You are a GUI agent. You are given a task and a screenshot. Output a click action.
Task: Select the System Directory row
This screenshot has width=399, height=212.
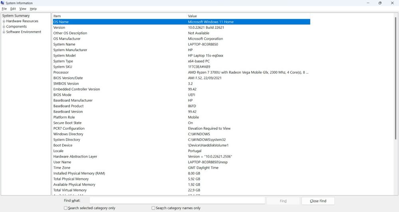coord(181,139)
